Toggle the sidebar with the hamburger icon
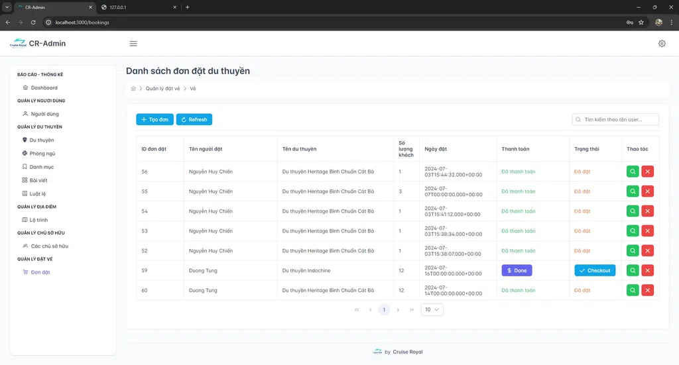The width and height of the screenshot is (679, 365). [133, 44]
